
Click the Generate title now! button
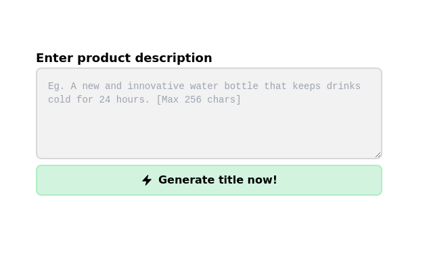click(209, 180)
